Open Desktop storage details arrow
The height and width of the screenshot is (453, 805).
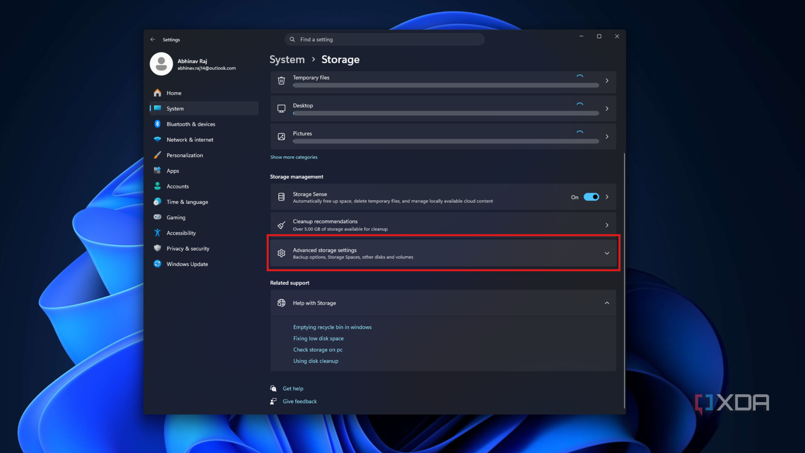[607, 109]
